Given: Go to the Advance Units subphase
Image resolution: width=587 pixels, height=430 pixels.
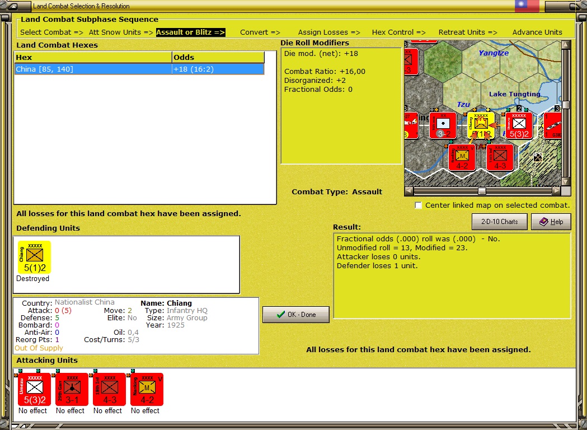Looking at the screenshot, I should (x=537, y=32).
